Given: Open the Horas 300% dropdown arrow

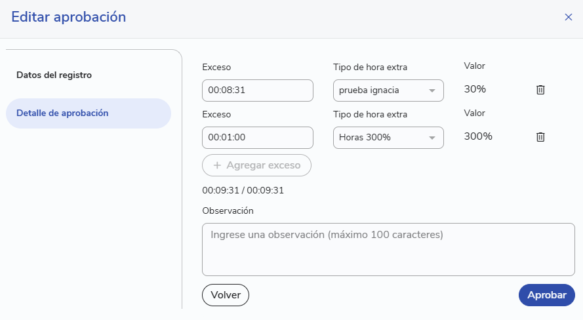Looking at the screenshot, I should (432, 138).
